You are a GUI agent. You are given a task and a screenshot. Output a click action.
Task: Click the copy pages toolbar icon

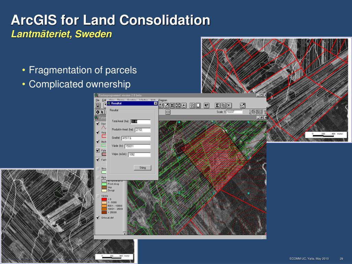[x=223, y=105]
